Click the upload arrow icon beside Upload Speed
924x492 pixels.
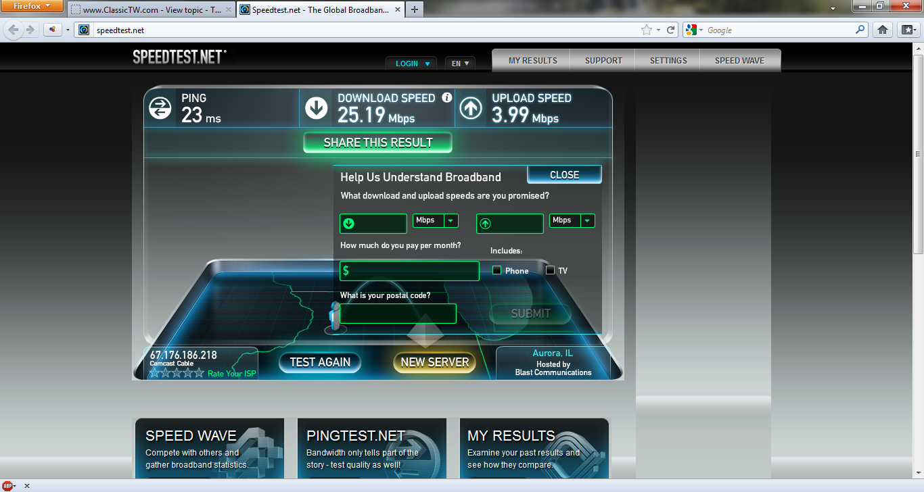[x=471, y=108]
